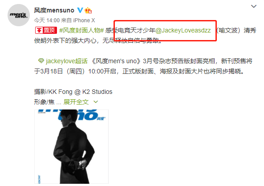Open the 风度mensuno username link

coord(54,10)
